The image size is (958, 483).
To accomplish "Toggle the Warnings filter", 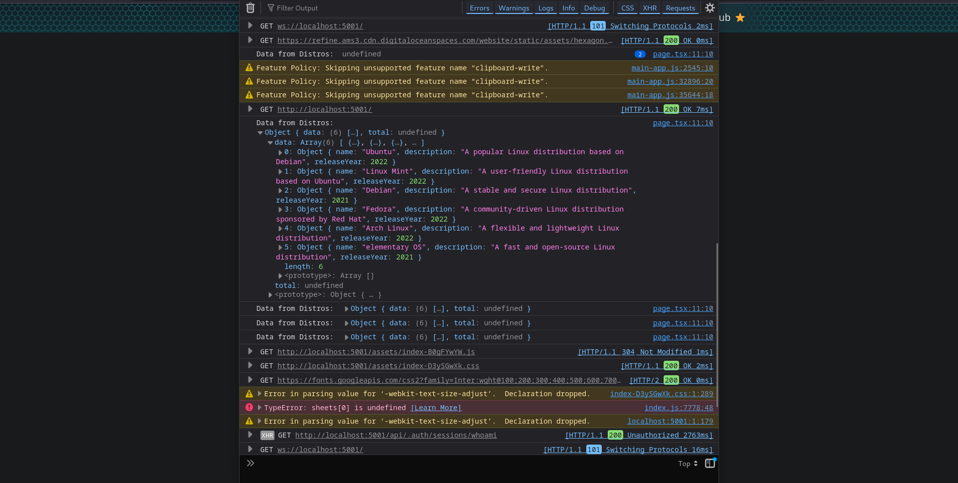I will pos(513,8).
